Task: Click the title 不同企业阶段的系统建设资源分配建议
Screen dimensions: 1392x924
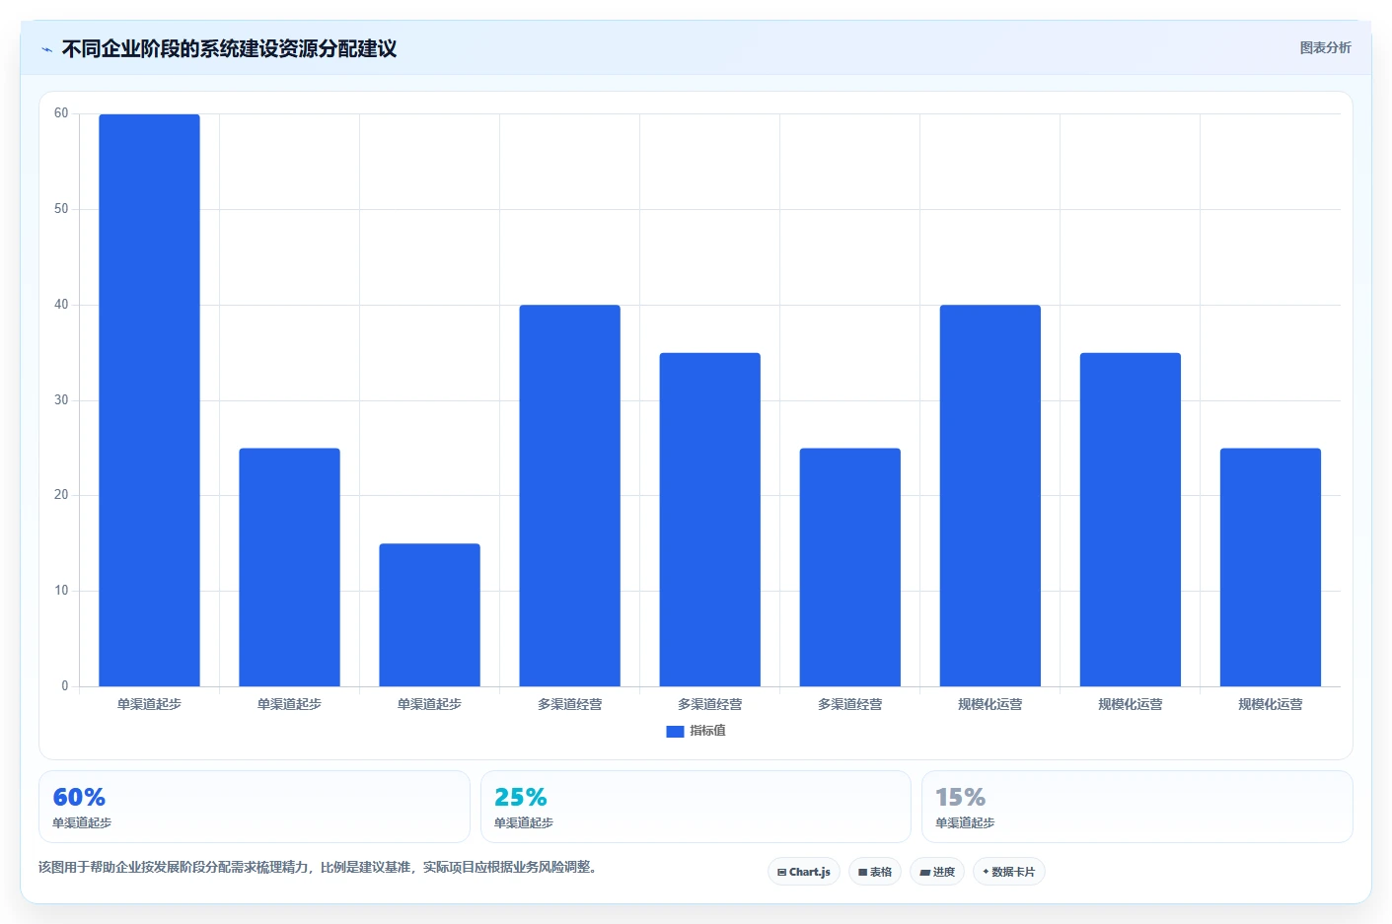Action: 229,48
